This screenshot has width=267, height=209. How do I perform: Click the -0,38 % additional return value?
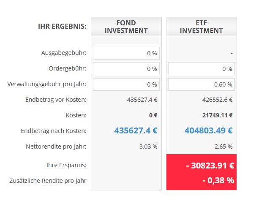point(217,180)
